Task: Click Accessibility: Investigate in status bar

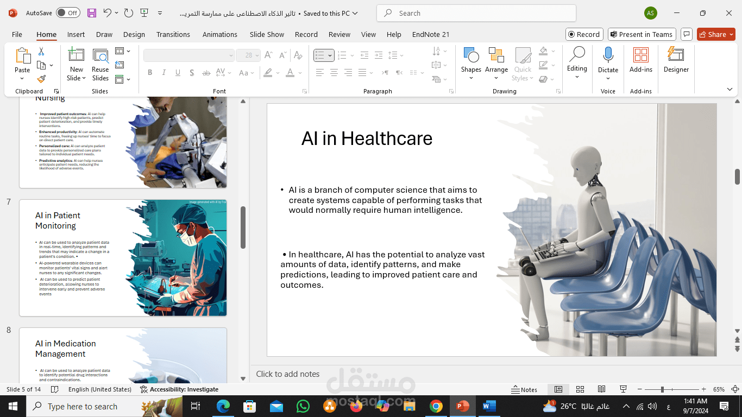Action: coord(179,389)
